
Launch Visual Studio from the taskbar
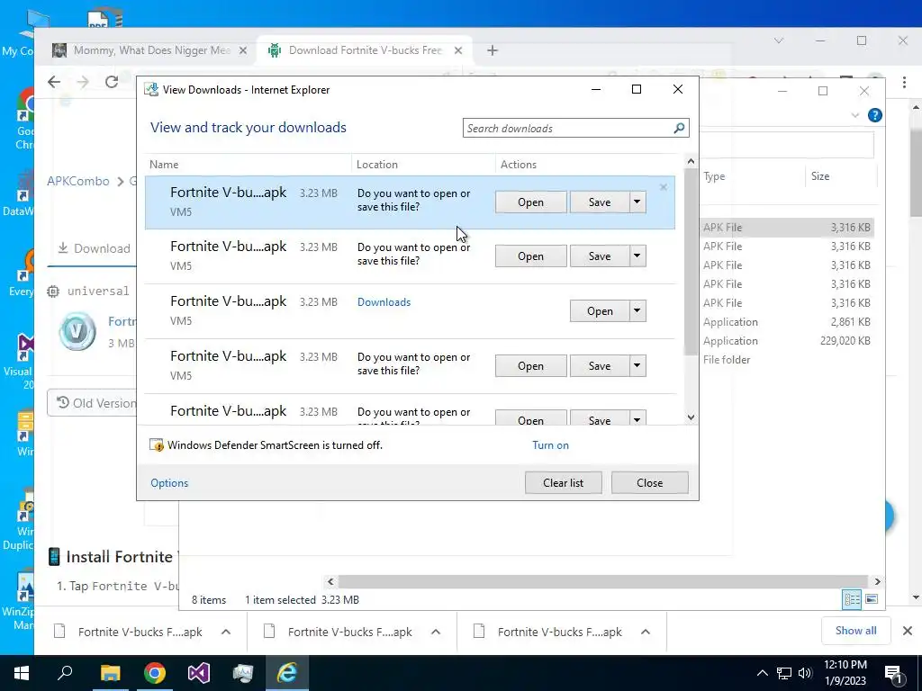(x=199, y=673)
